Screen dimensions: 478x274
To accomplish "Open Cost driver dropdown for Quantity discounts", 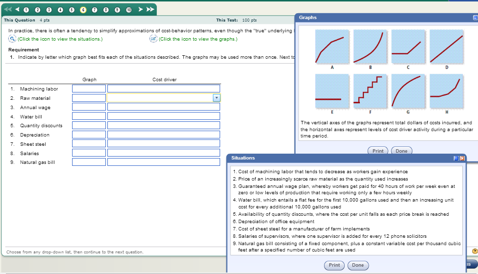I will (x=164, y=125).
